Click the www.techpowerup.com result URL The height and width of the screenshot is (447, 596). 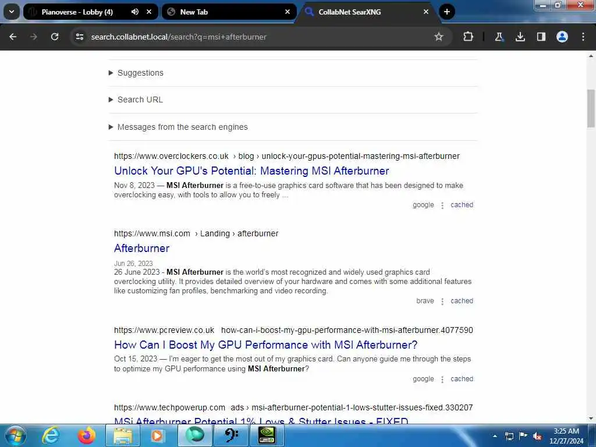tap(293, 407)
